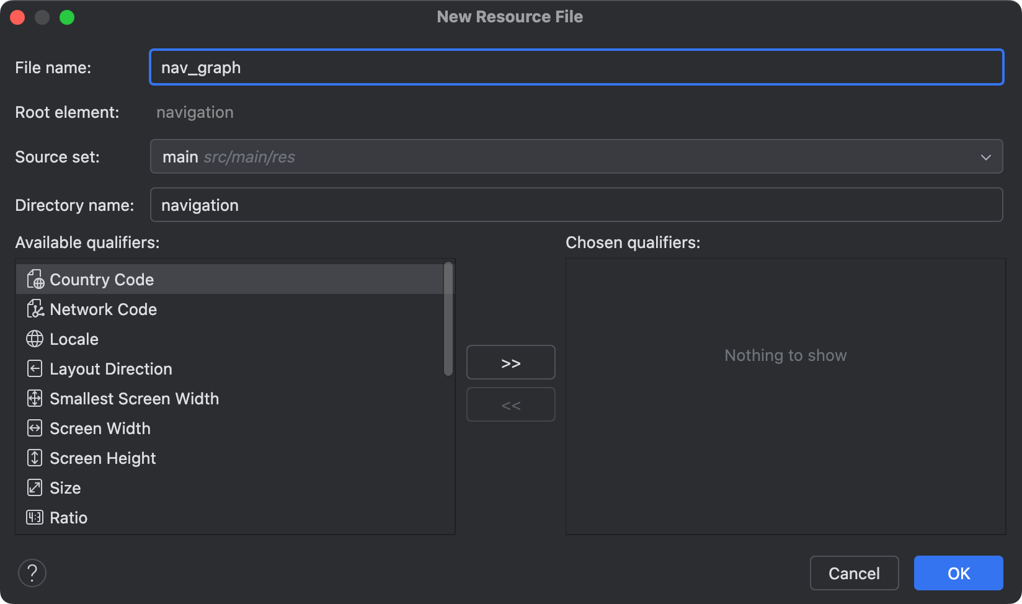Image resolution: width=1022 pixels, height=604 pixels.
Task: Click the Size qualifier icon
Action: tap(35, 488)
